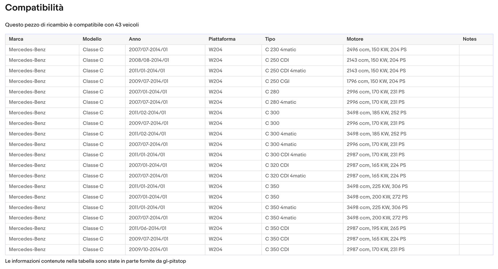Viewport: 498px width, 269px height.
Task: Select the C 250 CDI 4matic cell
Action: pos(285,71)
